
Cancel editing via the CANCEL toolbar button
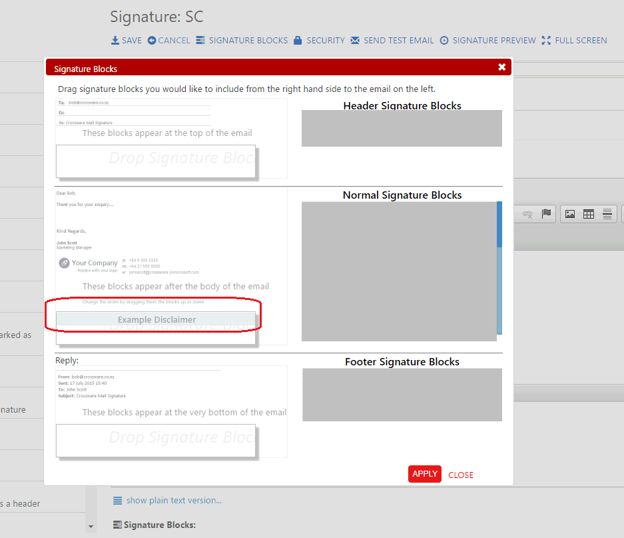[x=168, y=40]
